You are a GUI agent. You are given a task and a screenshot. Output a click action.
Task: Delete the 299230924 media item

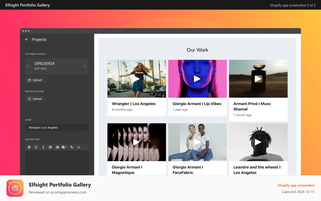coord(85,66)
